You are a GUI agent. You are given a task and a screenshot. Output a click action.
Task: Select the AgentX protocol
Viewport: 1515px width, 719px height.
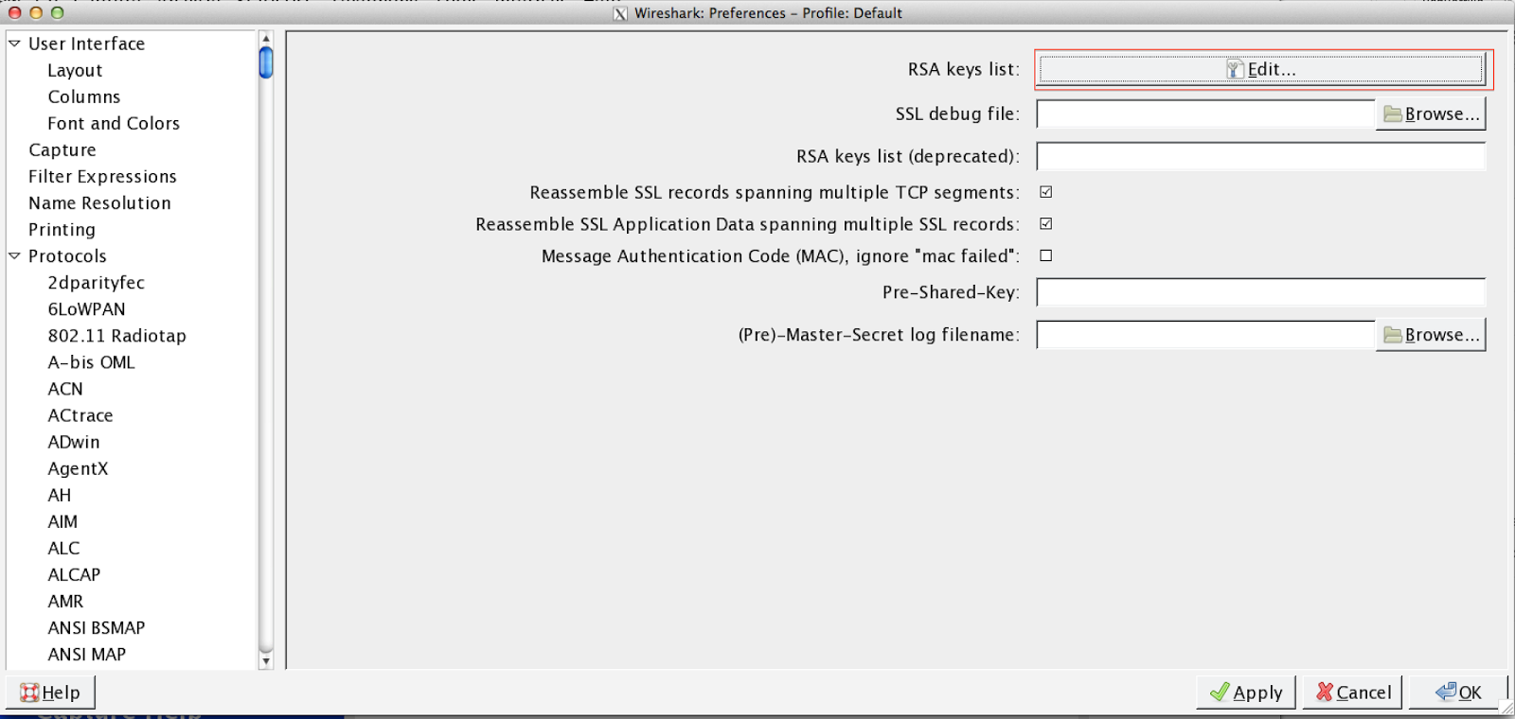click(78, 467)
